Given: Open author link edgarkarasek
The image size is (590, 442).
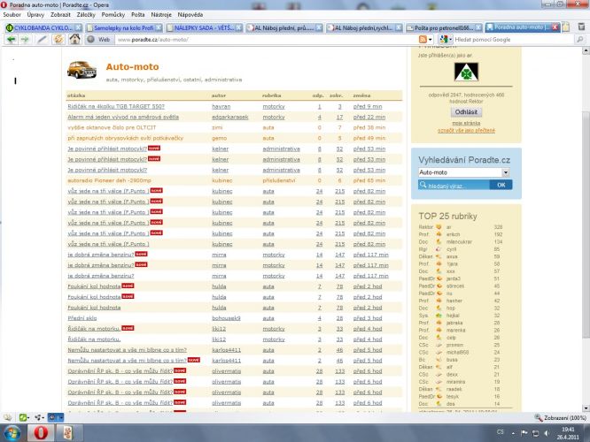Looking at the screenshot, I should (230, 117).
